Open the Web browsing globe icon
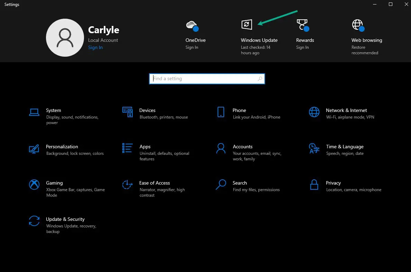 (x=358, y=25)
